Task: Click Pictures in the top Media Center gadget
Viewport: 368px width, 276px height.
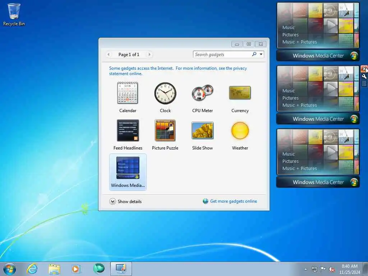Action: tap(290, 35)
